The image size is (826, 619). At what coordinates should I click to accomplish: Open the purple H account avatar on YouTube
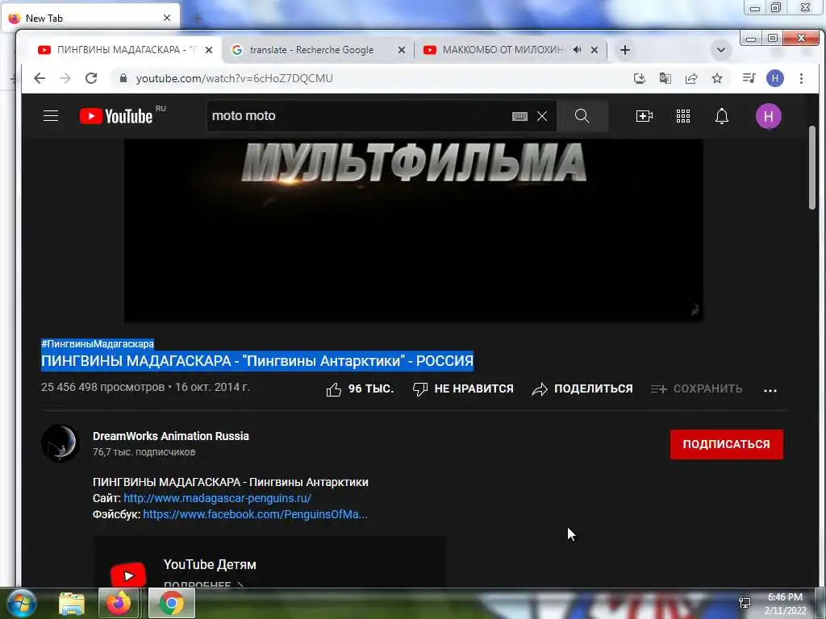click(x=769, y=116)
